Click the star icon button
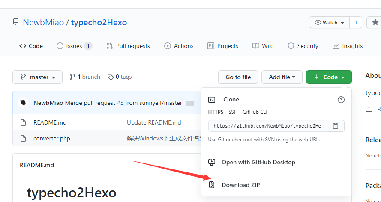 pos(375,22)
